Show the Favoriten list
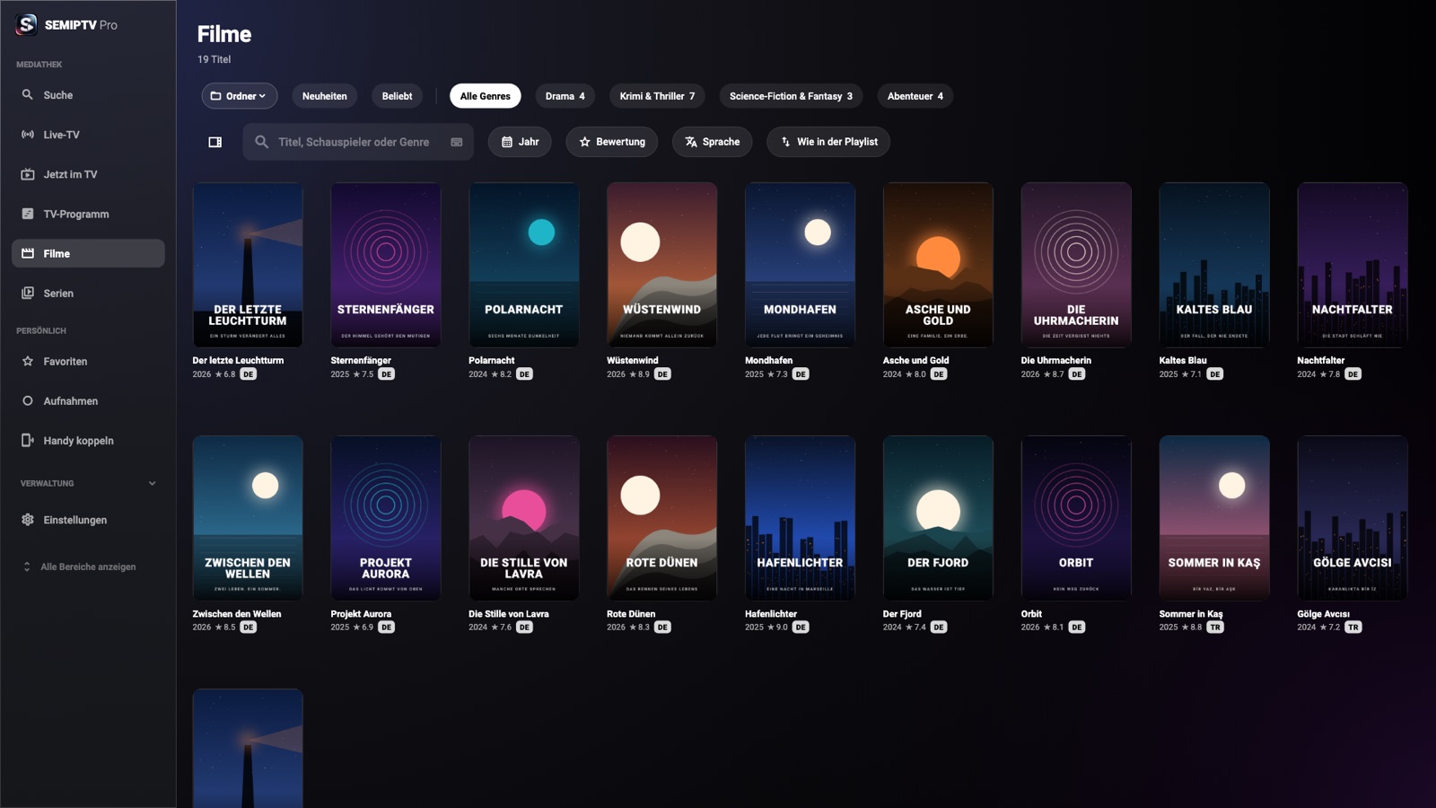1436x808 pixels. 88,361
